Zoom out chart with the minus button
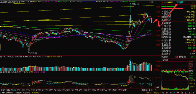This screenshot has height=94, width=196. [159, 90]
